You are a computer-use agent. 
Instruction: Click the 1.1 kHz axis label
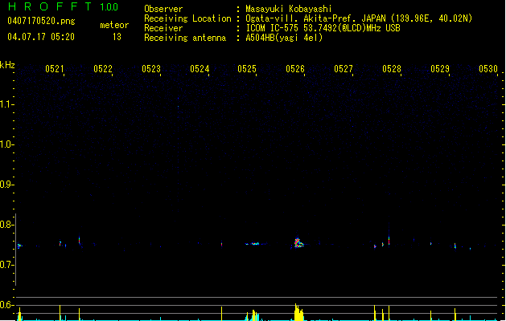coord(6,104)
